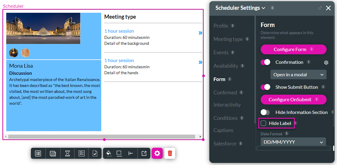337x165 pixels.
Task: Disable the Show Submit Button switch
Action: point(265,87)
